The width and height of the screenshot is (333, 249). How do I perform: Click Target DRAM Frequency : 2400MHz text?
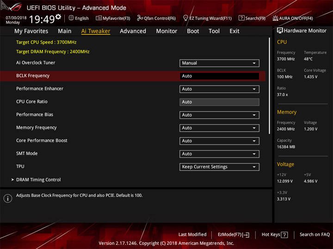click(x=53, y=52)
